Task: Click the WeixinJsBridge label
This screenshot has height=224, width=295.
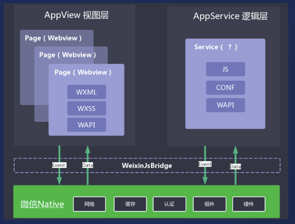Action: (147, 165)
